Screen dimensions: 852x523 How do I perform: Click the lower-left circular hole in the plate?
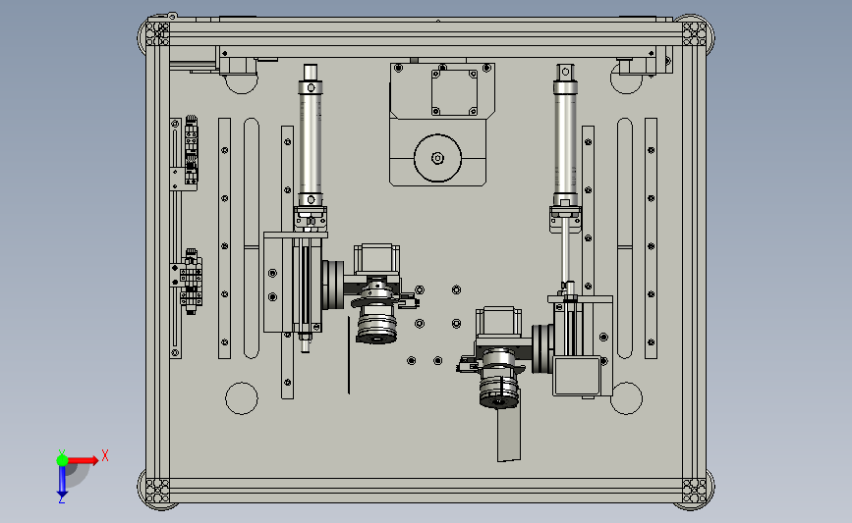242,398
